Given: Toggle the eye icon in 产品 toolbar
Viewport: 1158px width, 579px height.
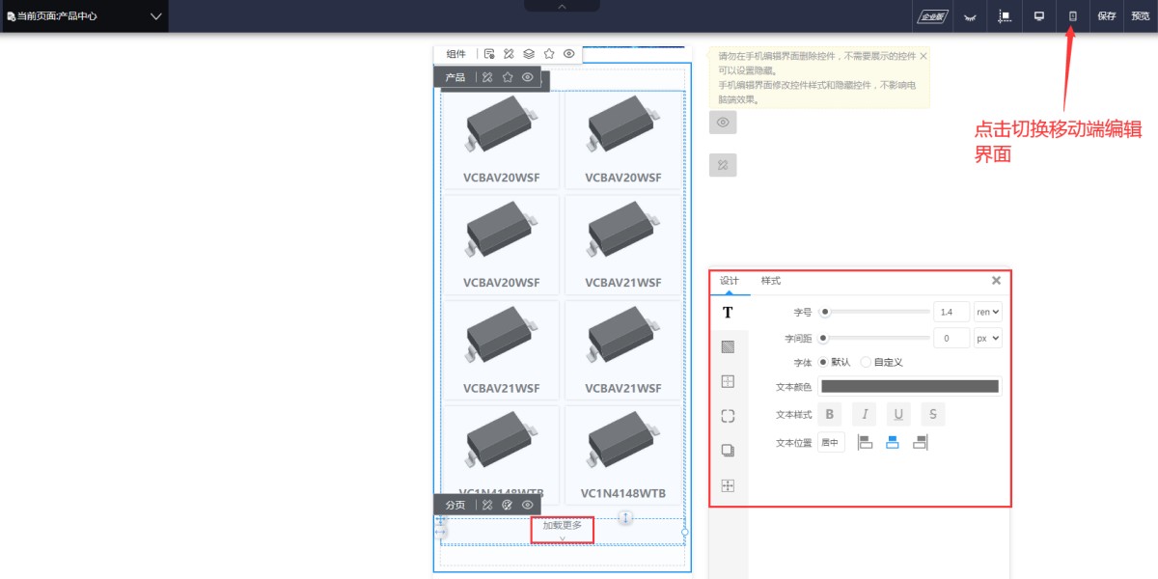Looking at the screenshot, I should [x=528, y=77].
